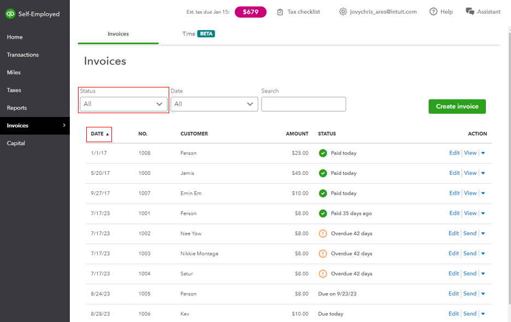
Task: View invoice 1000 for Jamis
Action: (x=470, y=173)
